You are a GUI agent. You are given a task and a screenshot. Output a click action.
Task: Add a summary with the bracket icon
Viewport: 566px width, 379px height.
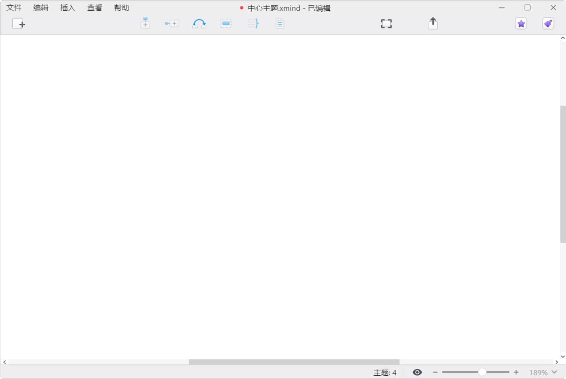point(253,23)
